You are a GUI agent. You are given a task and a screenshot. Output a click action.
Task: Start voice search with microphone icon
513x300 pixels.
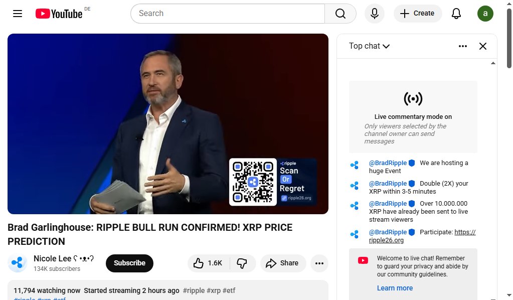375,14
